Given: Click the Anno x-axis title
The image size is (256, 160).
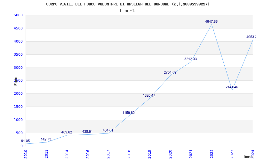Looking at the screenshot, I should click(x=248, y=157).
